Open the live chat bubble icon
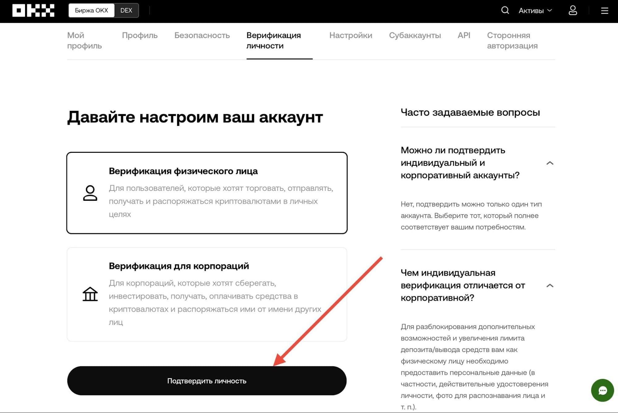The image size is (618, 413). [602, 390]
